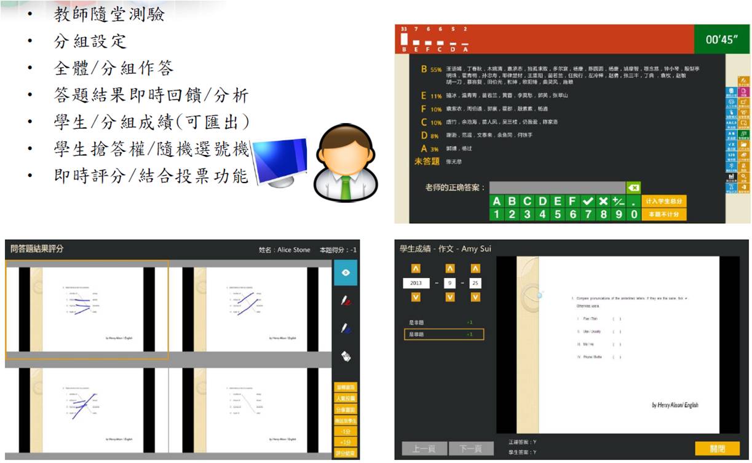752x463 pixels.
Task: Click the green tile in right sidebar
Action: click(744, 133)
